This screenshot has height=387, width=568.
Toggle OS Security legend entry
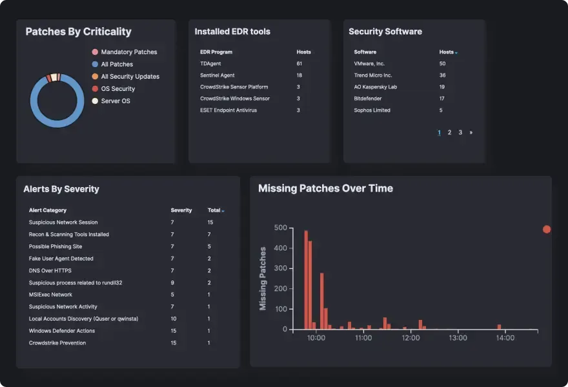pos(117,89)
